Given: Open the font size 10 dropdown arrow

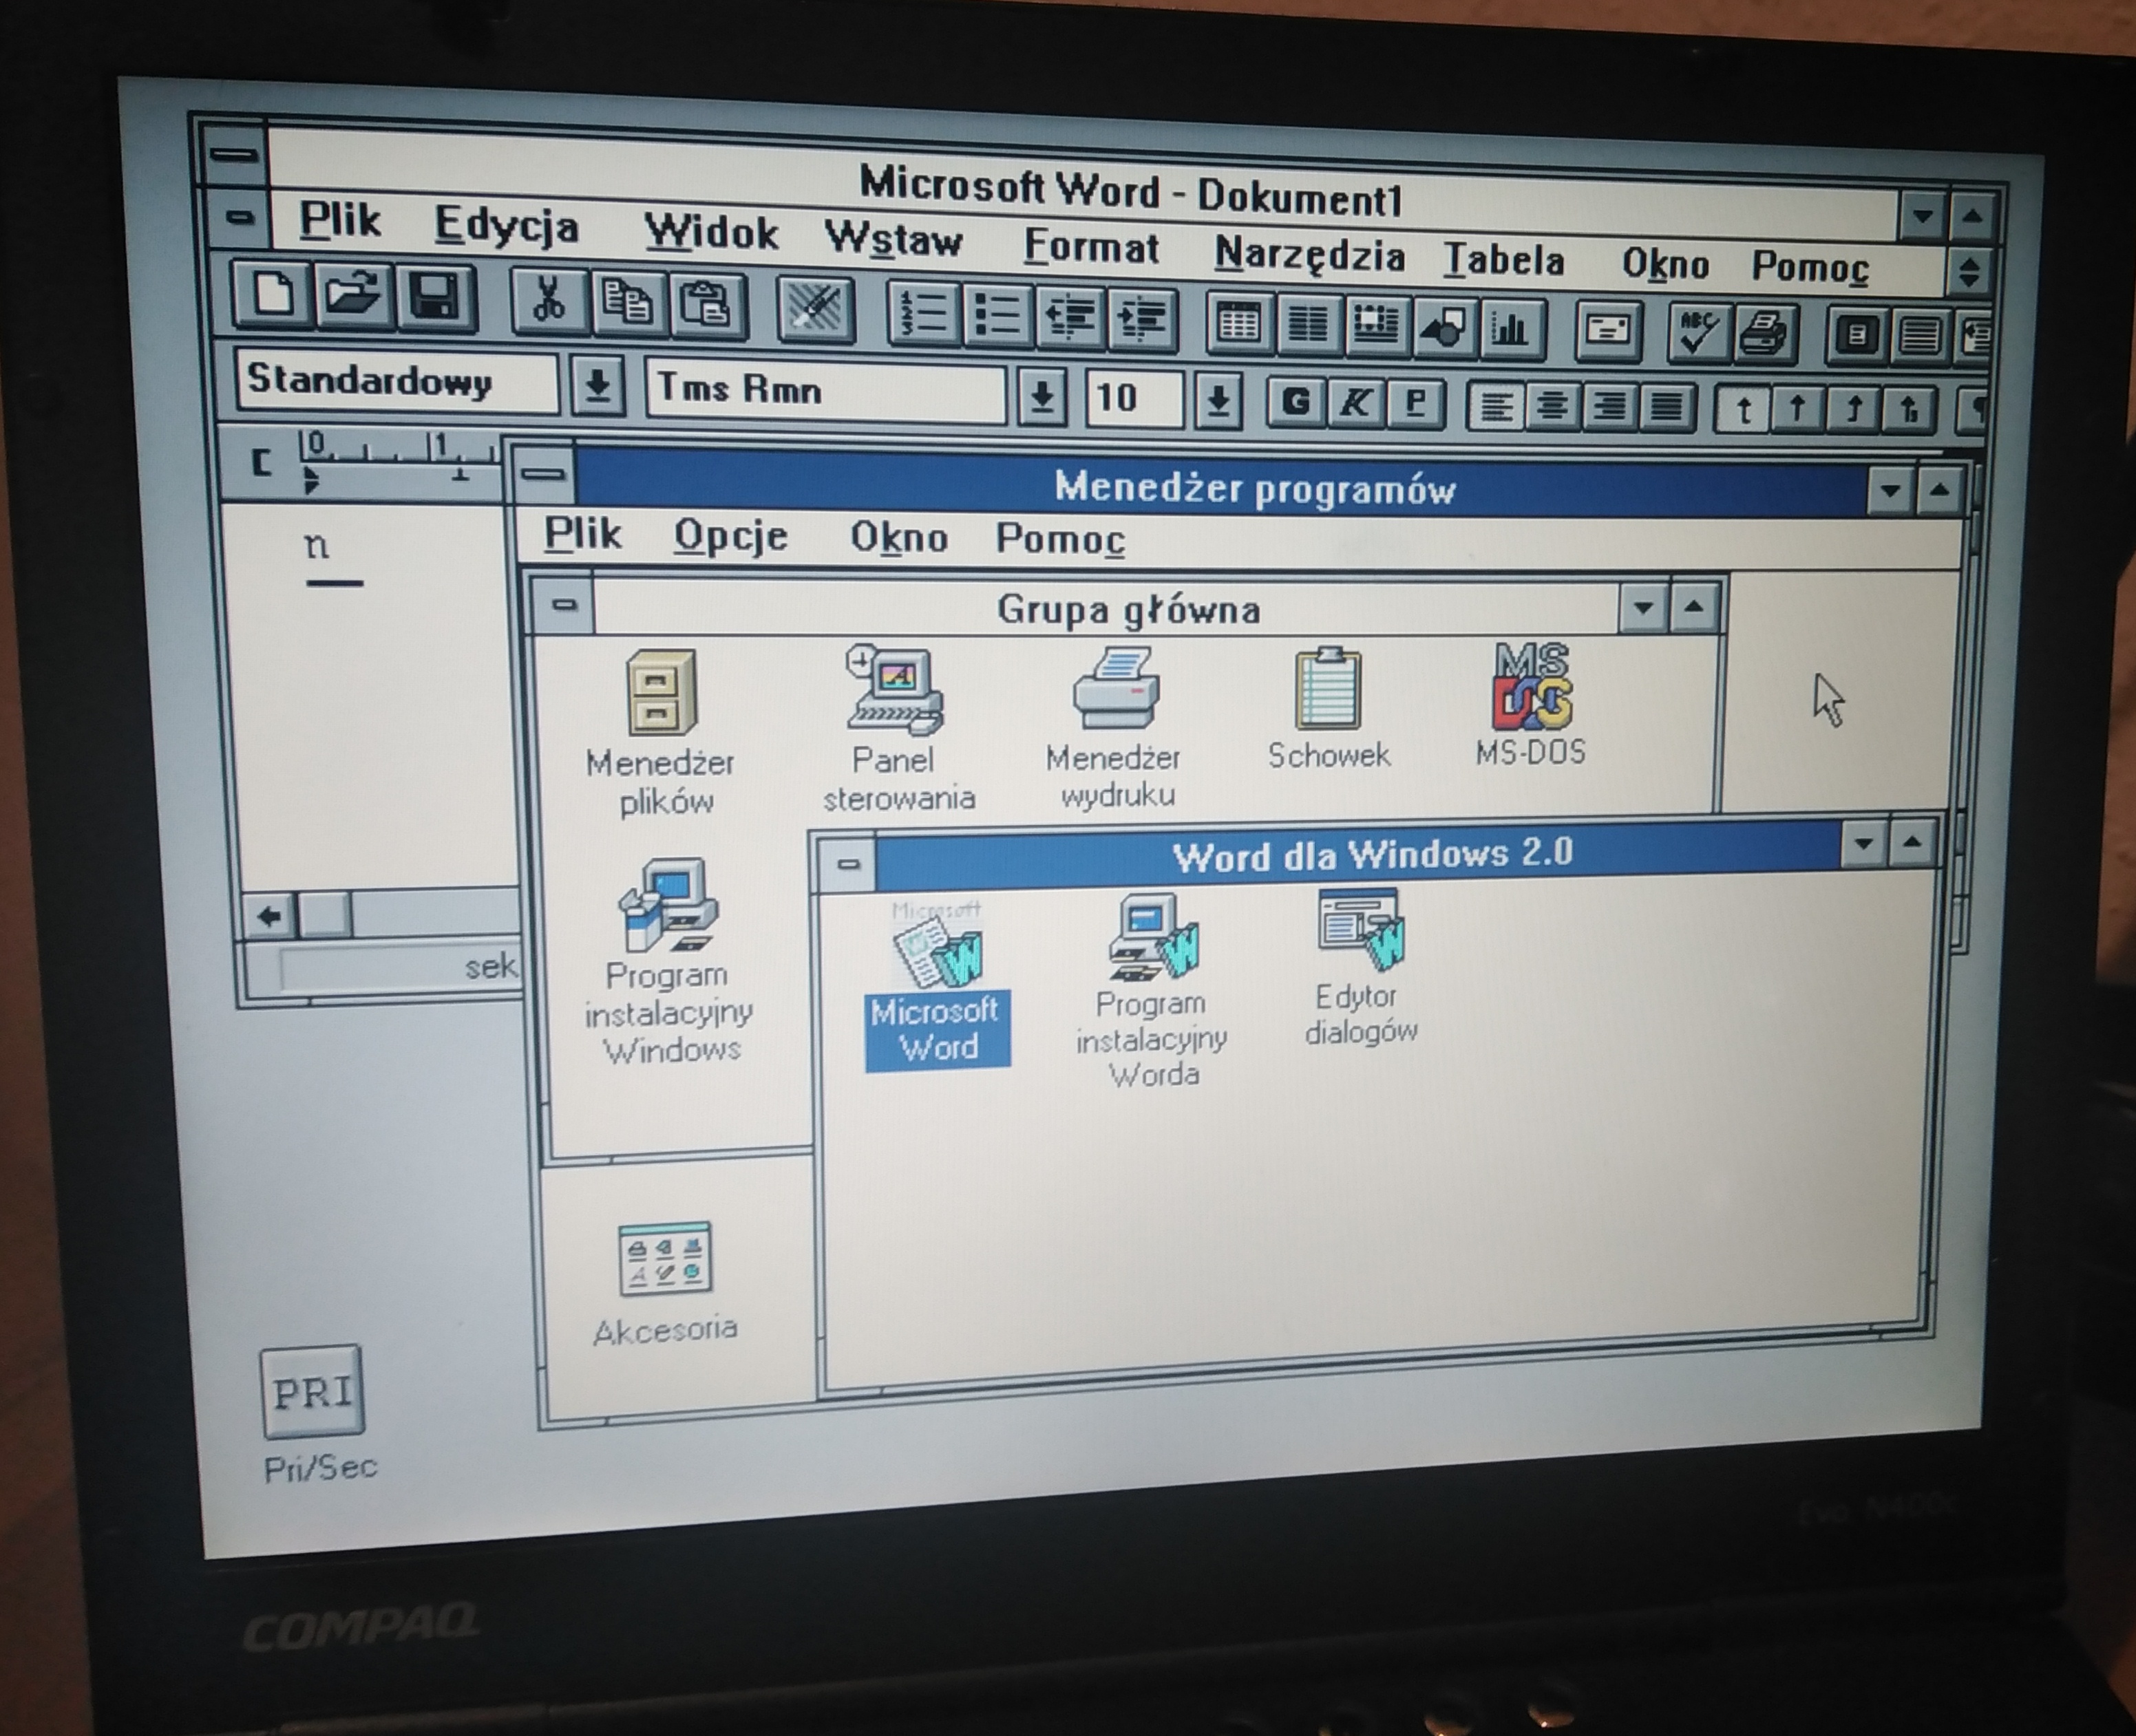Looking at the screenshot, I should (x=1218, y=400).
